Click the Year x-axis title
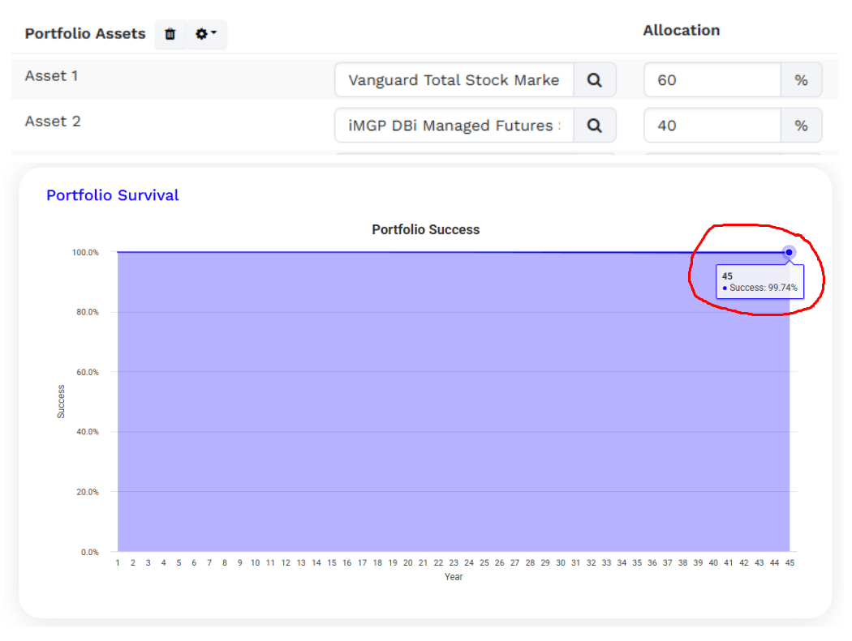 (x=454, y=577)
